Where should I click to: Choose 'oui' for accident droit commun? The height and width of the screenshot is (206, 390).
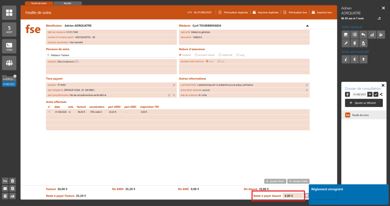(219, 61)
